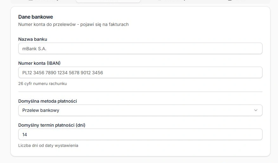Click the Nazwa banku field label
278x163 pixels.
[x=33, y=39]
